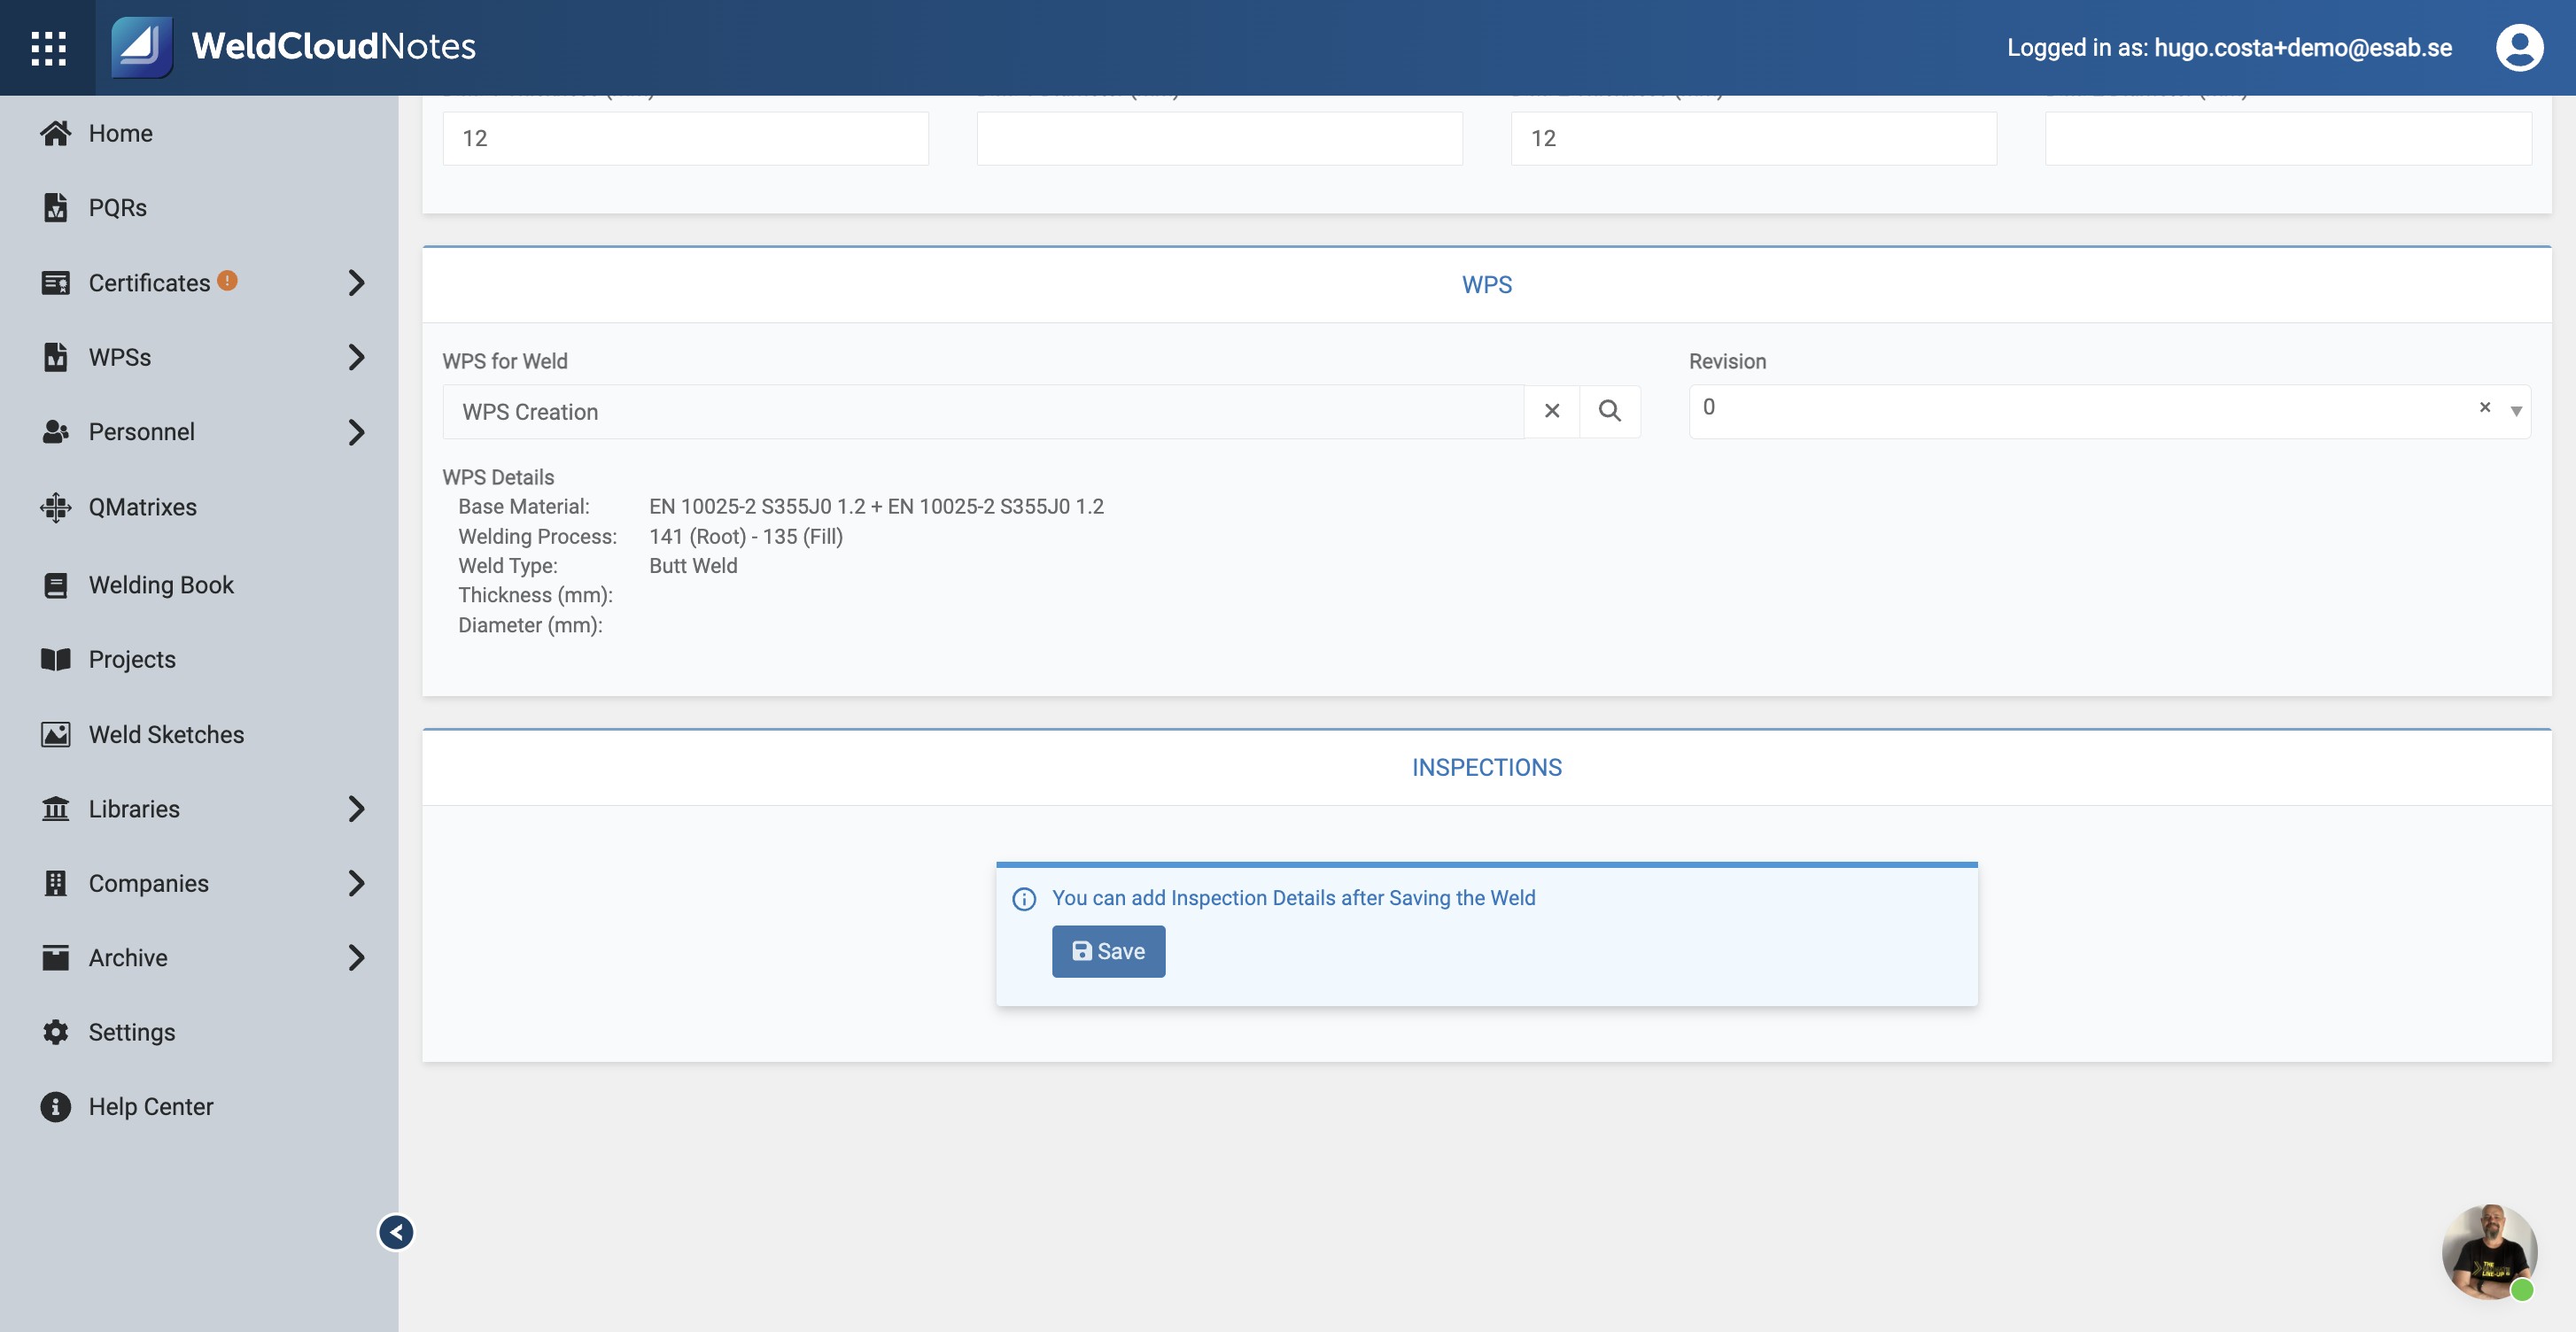Click the WPSs file icon

point(56,357)
